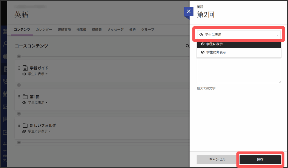Switch to the カレンダー tab
Viewport: 288px width, 168px height.
point(44,29)
